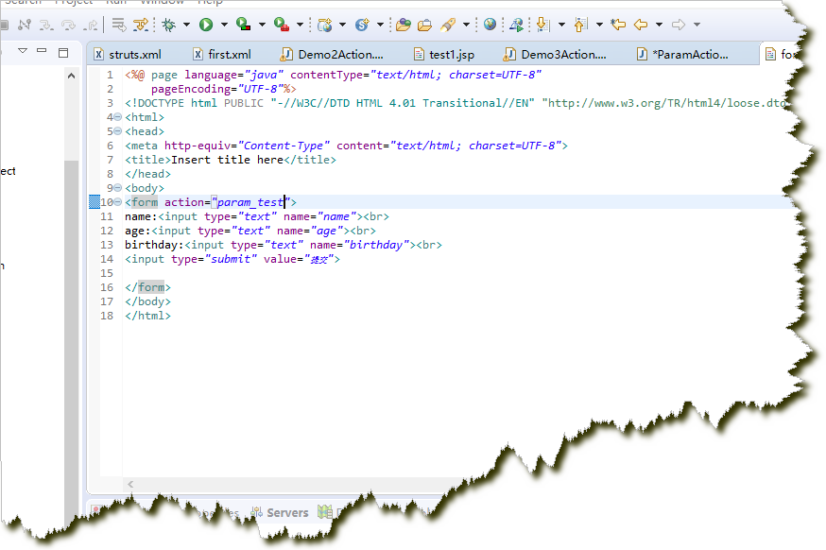Click the Drop to Frame icon
826x550 pixels.
[118, 25]
